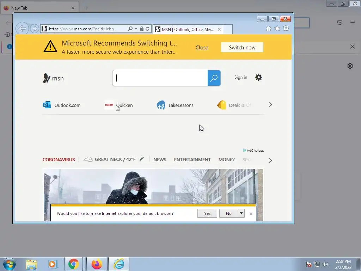Dismiss the default browser notification bar
The height and width of the screenshot is (271, 361).
(251, 214)
